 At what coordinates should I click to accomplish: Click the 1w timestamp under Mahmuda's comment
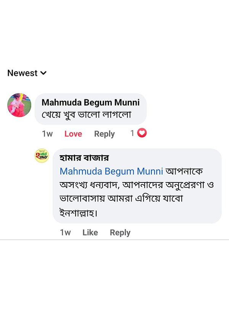pyautogui.click(x=47, y=134)
